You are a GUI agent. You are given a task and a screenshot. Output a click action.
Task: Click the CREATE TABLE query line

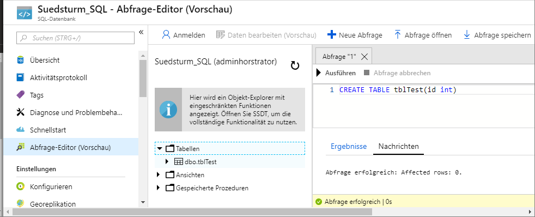coord(398,90)
